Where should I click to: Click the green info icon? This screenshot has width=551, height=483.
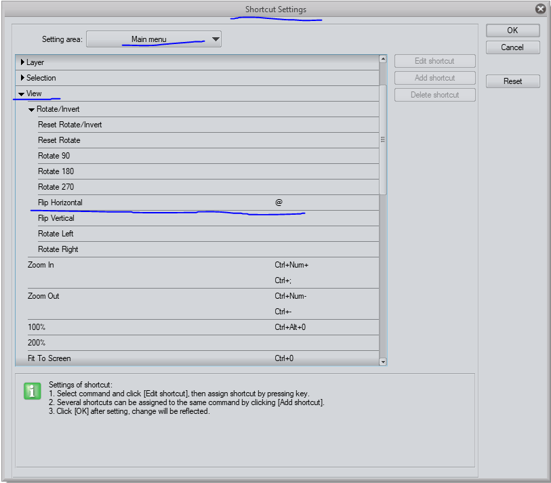click(32, 391)
